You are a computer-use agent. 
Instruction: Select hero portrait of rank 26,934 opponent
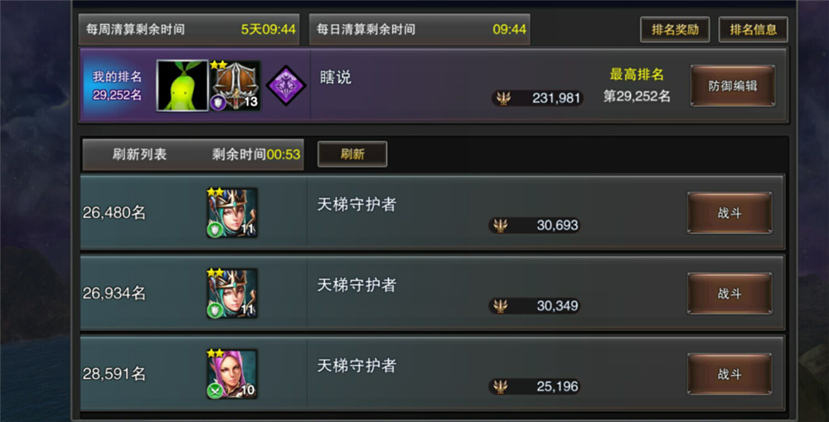pyautogui.click(x=231, y=293)
